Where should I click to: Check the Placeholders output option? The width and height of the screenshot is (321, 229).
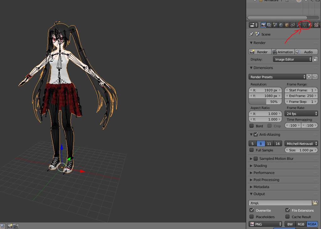(x=252, y=217)
